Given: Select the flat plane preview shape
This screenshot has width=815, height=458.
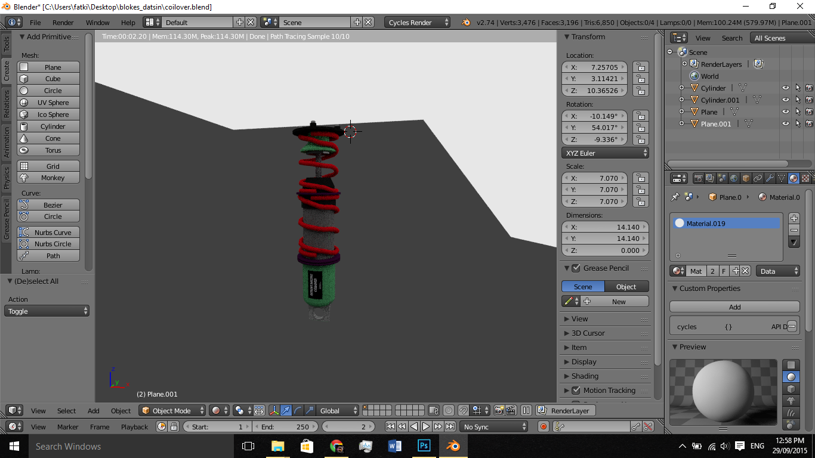Looking at the screenshot, I should click(x=791, y=365).
